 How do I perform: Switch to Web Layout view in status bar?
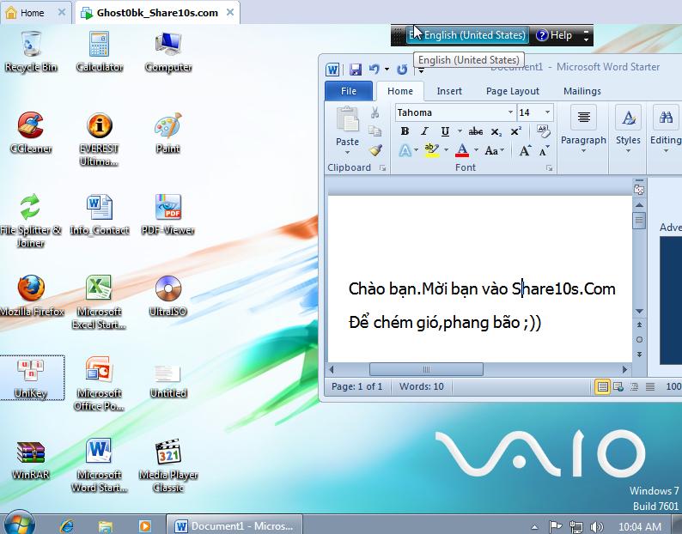618,386
